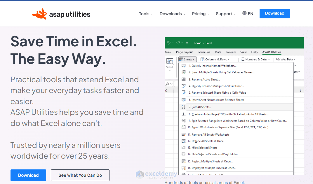Click the fx function icon

167,84
